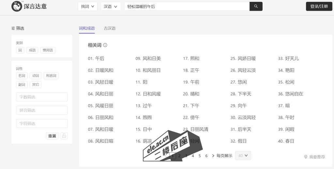Enable the 形容词 filter tag

tap(51, 76)
